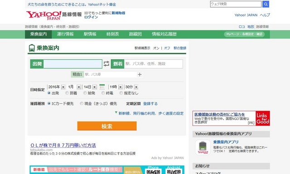This screenshot has height=174, width=290.
Task: Open the calendar date picker icon
Action: pos(102,87)
